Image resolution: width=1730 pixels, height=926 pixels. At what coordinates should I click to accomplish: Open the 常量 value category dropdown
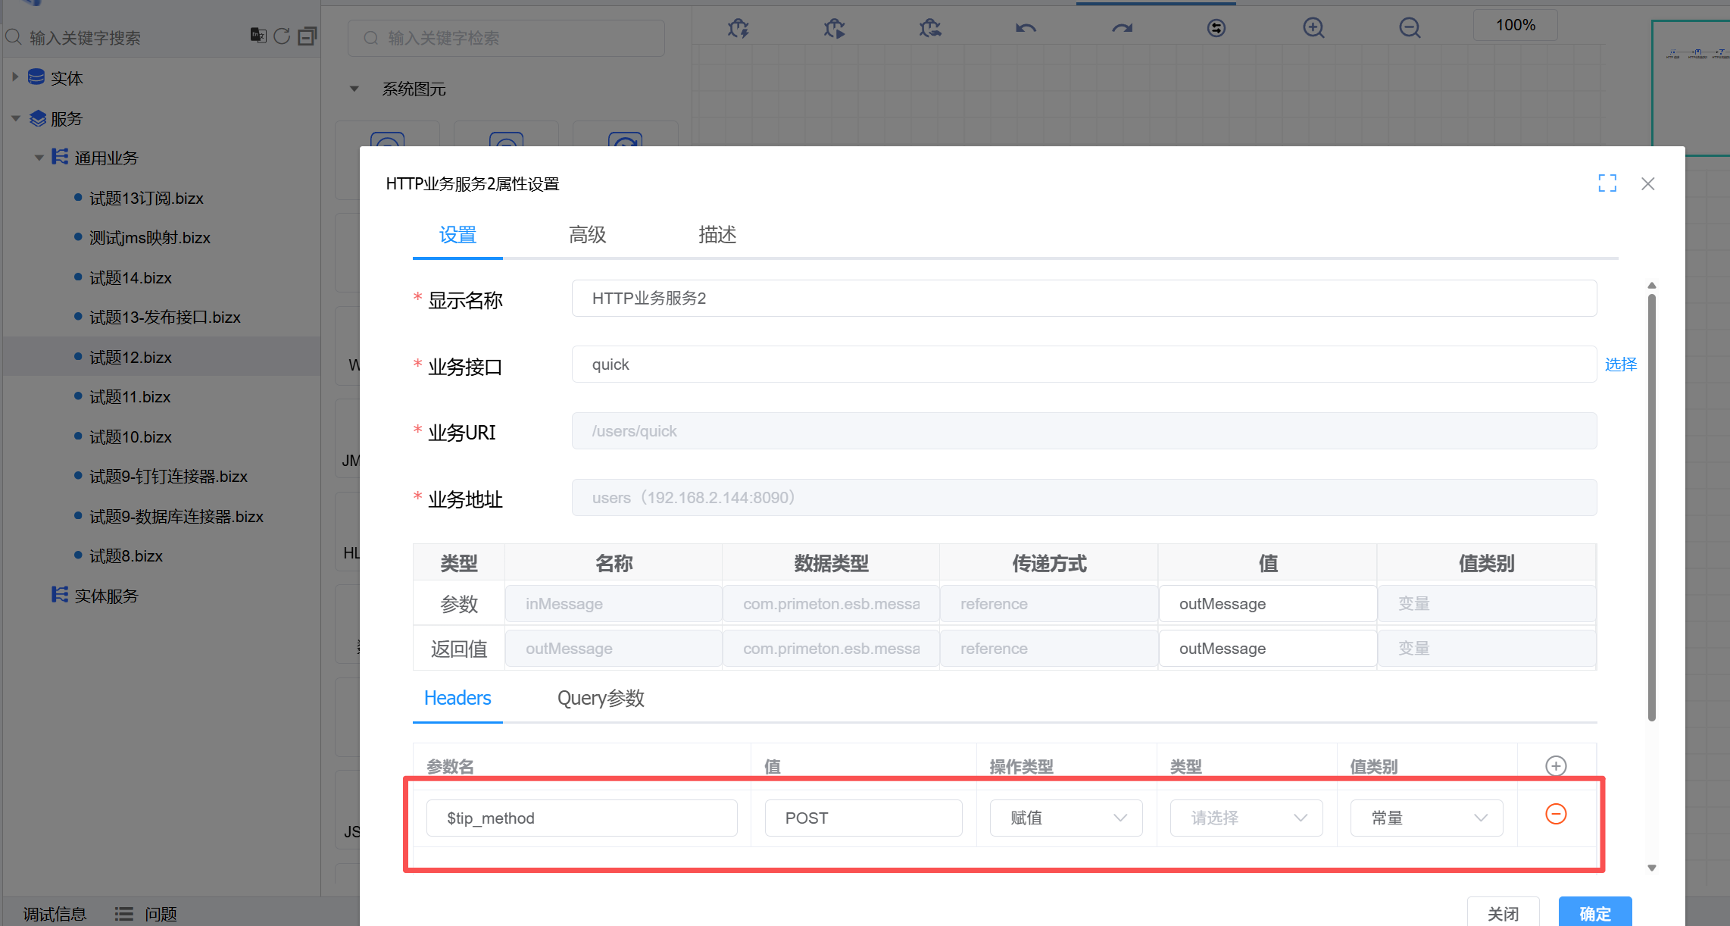coord(1426,818)
